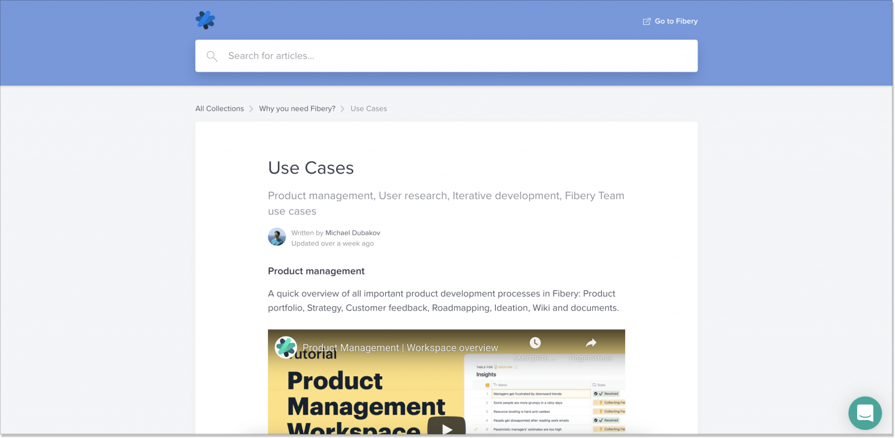Click the Watch Later clock icon on the video
The image size is (895, 438).
[535, 343]
